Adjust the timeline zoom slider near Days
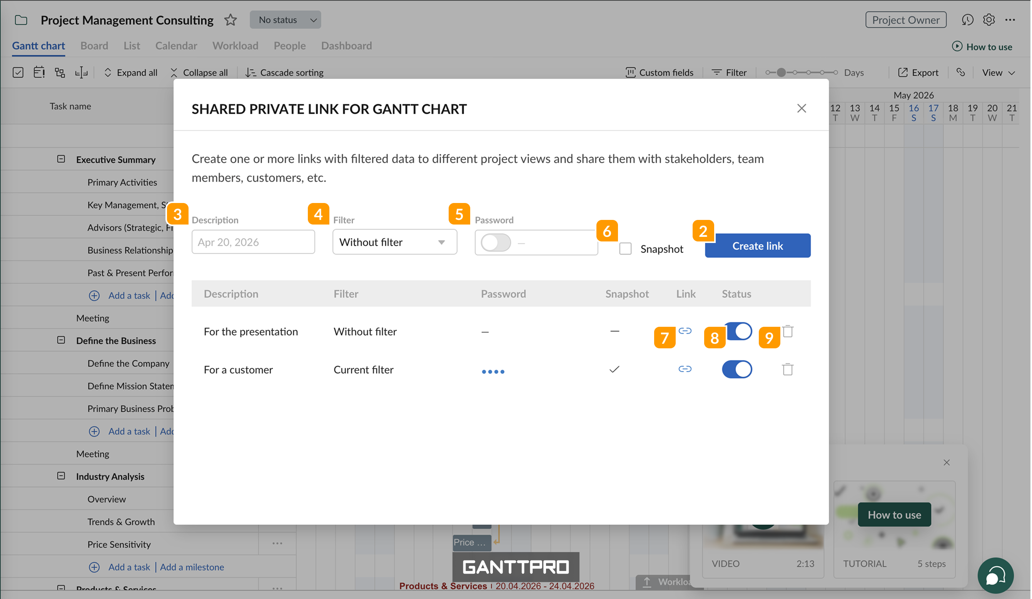This screenshot has width=1032, height=599. coord(782,72)
